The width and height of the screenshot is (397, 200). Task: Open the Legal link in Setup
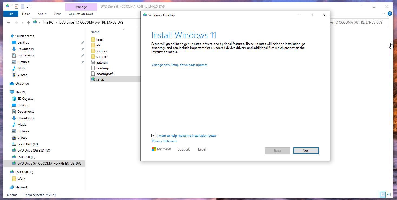[x=202, y=149]
